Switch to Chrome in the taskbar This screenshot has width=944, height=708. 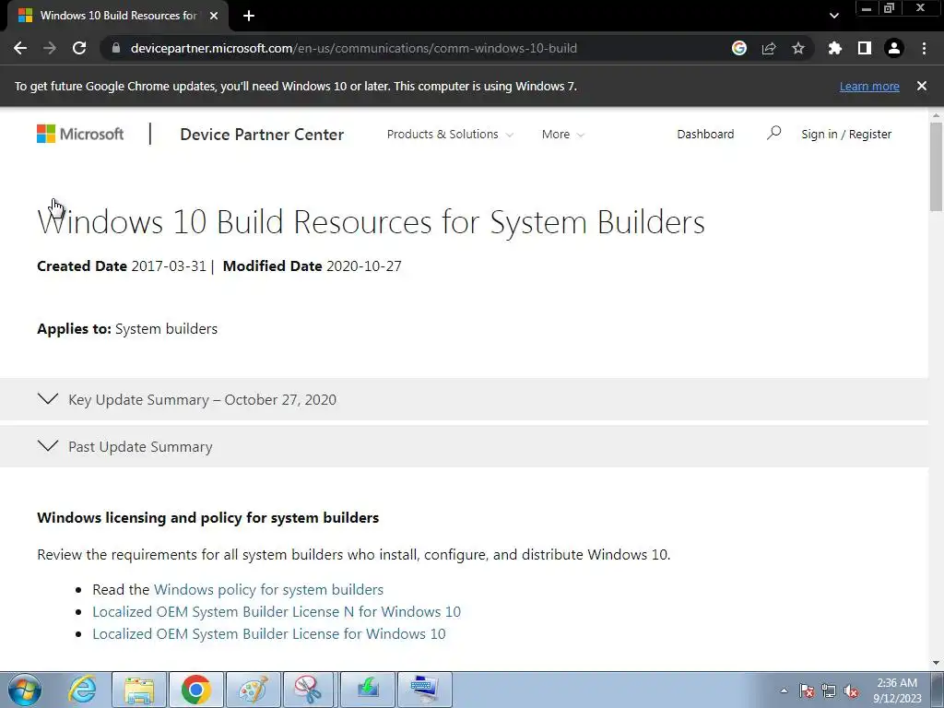(x=195, y=690)
